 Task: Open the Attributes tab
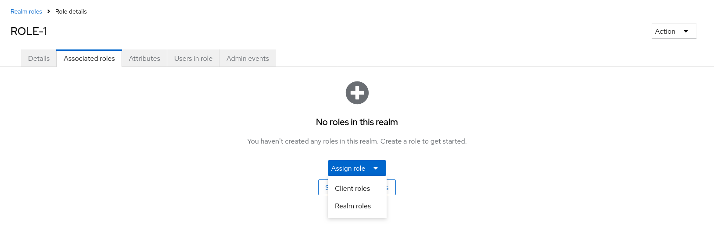pyautogui.click(x=144, y=59)
